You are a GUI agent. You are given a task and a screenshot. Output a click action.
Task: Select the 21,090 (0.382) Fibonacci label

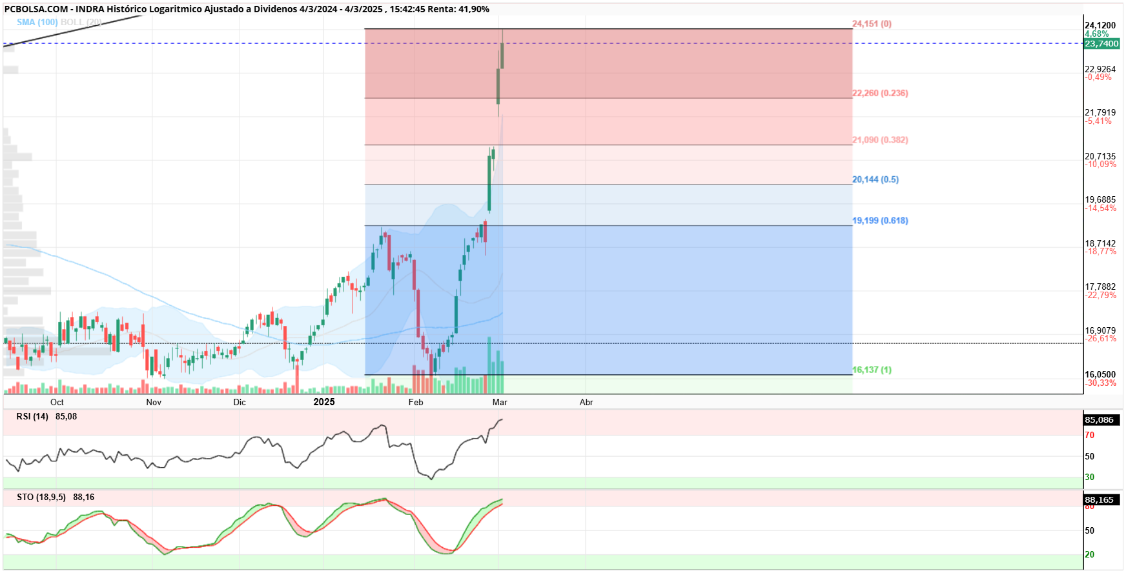[x=880, y=139]
